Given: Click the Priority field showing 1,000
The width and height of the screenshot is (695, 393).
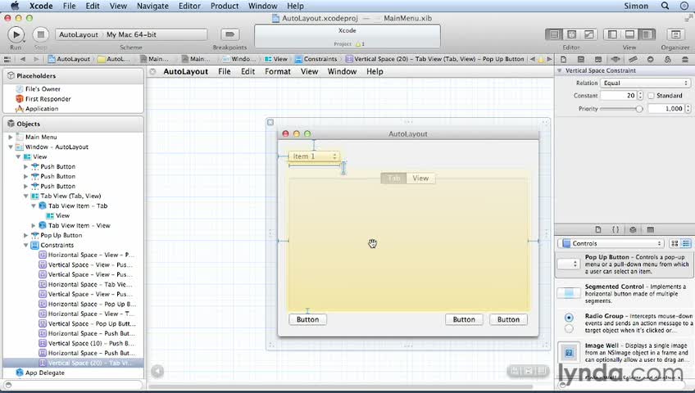Looking at the screenshot, I should [x=666, y=108].
